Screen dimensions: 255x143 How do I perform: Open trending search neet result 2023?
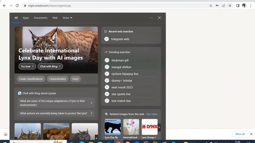[122, 87]
